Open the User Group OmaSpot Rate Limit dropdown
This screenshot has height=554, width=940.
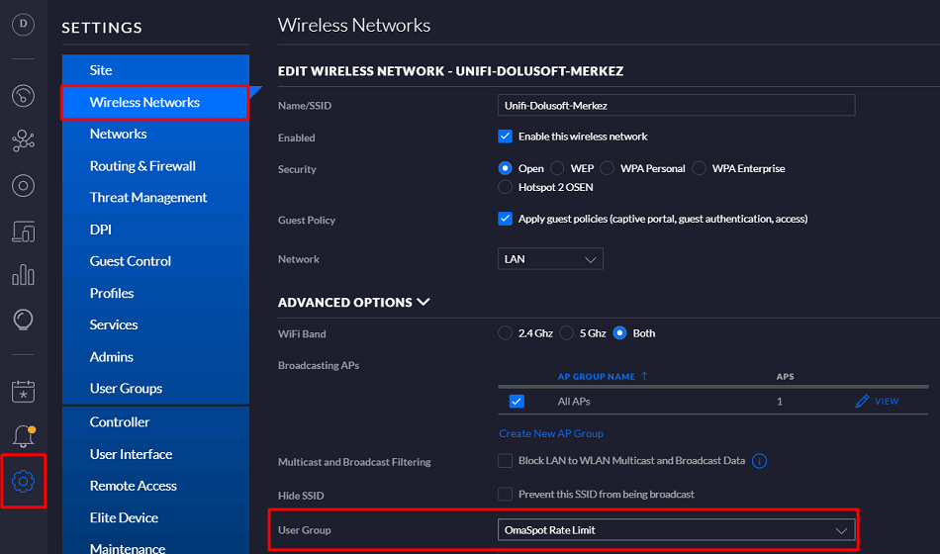tap(676, 530)
